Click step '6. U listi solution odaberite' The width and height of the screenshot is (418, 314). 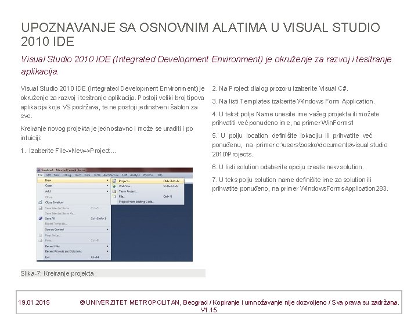pyautogui.click(x=288, y=167)
